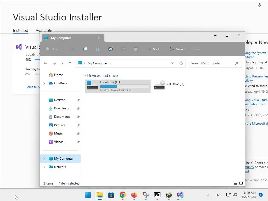The width and height of the screenshot is (268, 201).
Task: Click the Copy icon in Explorer toolbar
Action: coord(85,49)
